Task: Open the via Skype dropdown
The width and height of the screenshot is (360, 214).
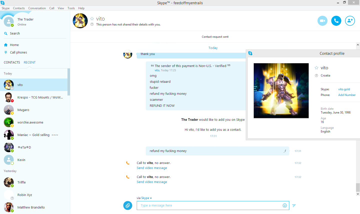Action: click(x=146, y=198)
